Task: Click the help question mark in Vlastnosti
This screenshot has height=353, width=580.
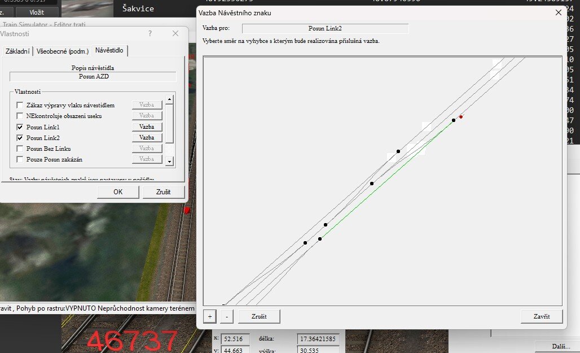Action: click(150, 33)
